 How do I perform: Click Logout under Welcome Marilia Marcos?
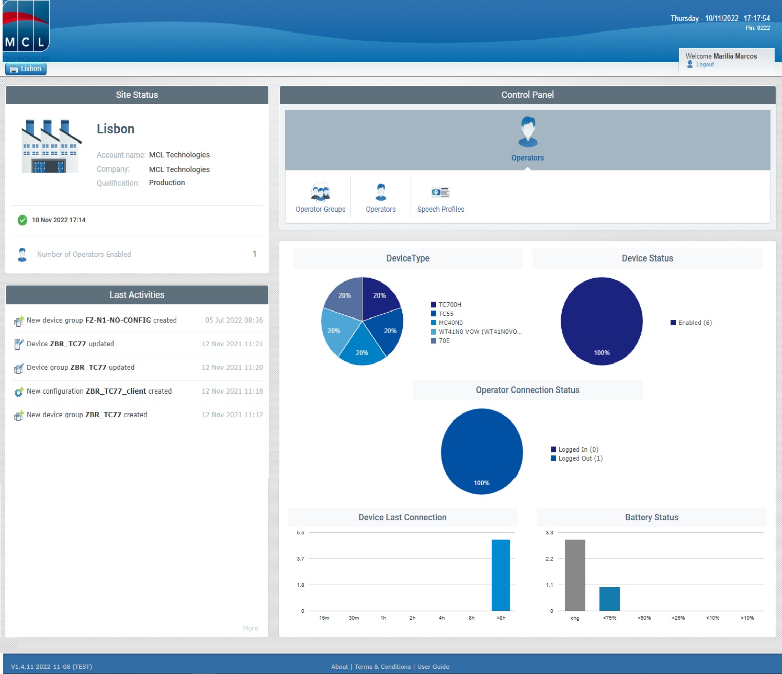705,64
